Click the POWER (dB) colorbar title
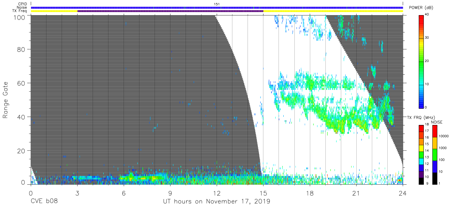The width and height of the screenshot is (453, 209). [x=422, y=8]
